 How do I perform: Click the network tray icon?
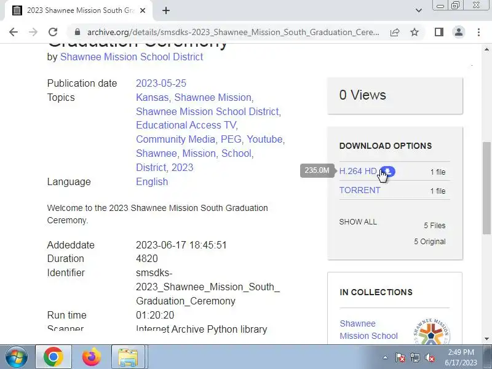[x=415, y=357]
